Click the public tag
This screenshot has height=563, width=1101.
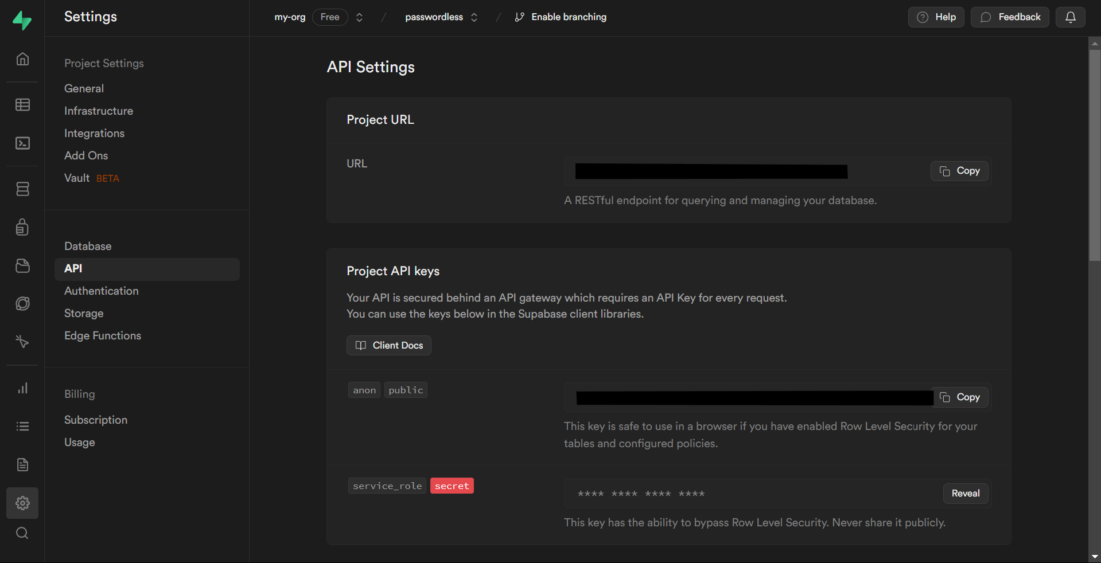pyautogui.click(x=406, y=390)
